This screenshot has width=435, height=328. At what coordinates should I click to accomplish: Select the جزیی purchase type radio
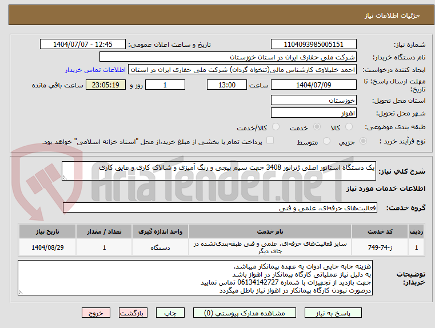click(363, 141)
